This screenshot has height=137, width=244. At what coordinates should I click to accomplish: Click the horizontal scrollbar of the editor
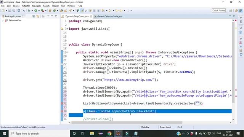(x=127, y=123)
